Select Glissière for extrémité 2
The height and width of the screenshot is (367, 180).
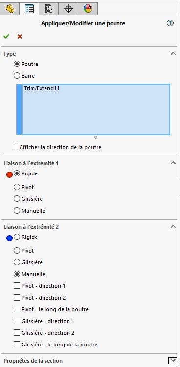point(17,262)
